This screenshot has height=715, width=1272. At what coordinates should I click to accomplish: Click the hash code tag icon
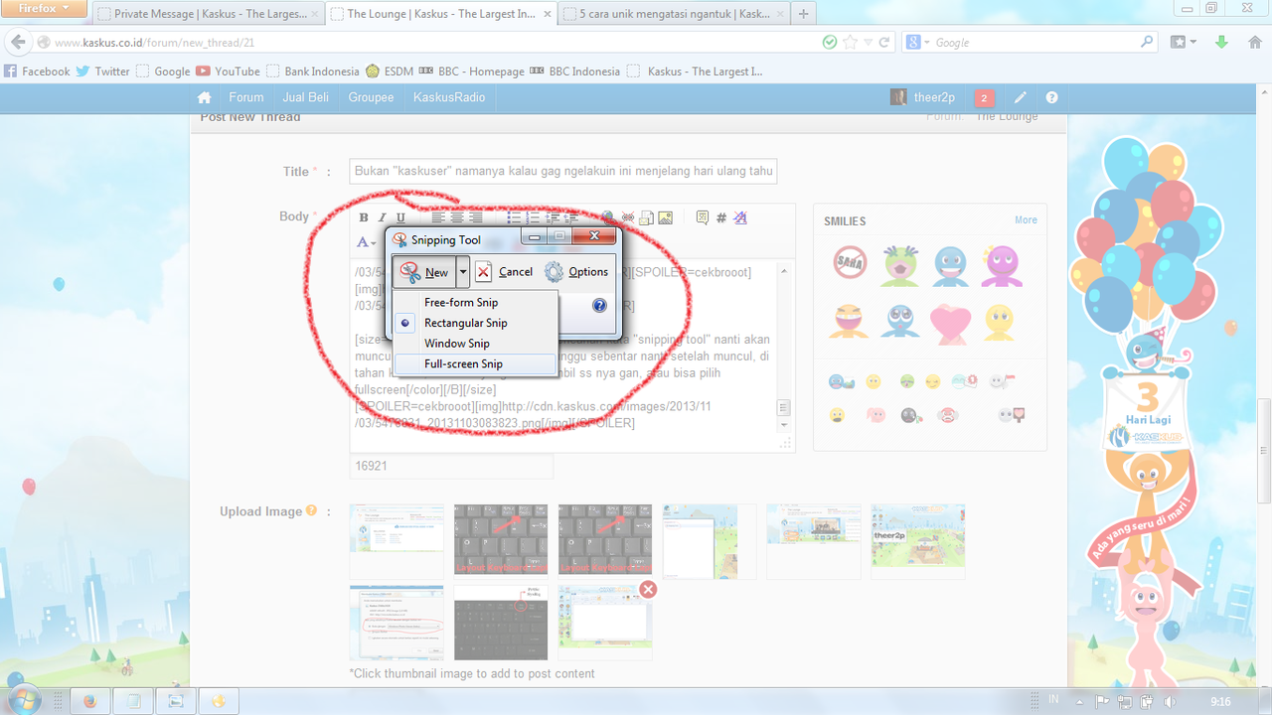[721, 217]
